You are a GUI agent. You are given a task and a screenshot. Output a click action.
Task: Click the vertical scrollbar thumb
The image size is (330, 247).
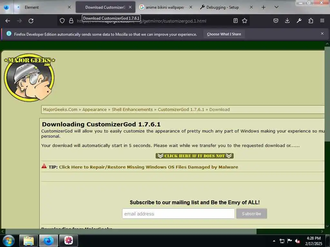point(327,94)
